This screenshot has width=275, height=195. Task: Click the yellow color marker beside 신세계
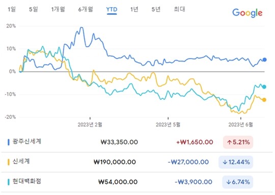pyautogui.click(x=8, y=162)
